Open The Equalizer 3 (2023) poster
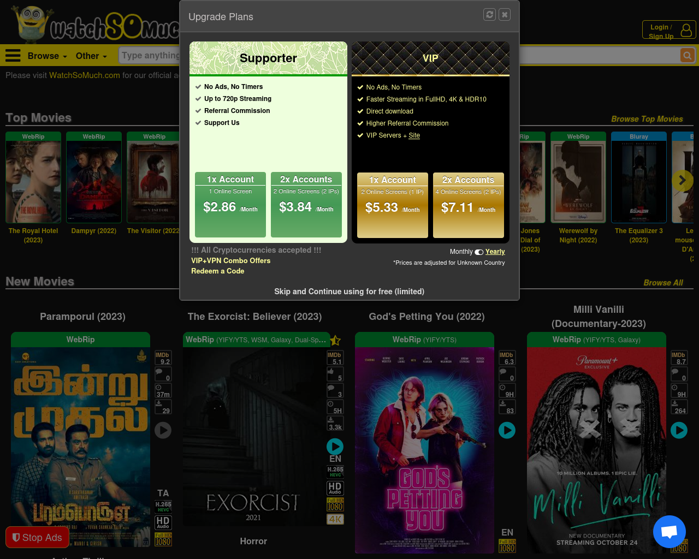This screenshot has height=559, width=699. point(639,182)
